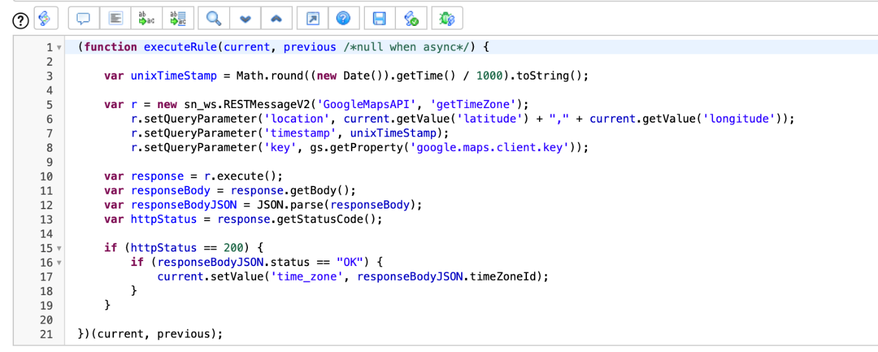Open search with the magnifying glass icon
Screen dimensions: 878x352
pos(214,19)
